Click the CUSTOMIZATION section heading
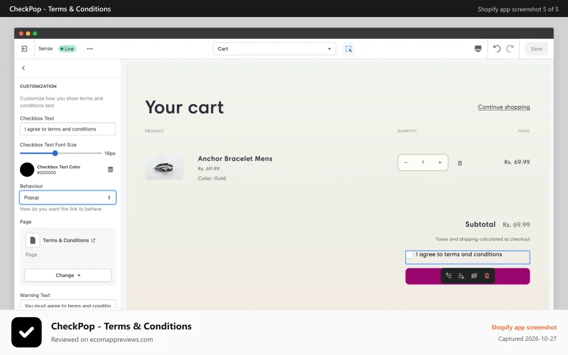The width and height of the screenshot is (568, 355). [38, 86]
